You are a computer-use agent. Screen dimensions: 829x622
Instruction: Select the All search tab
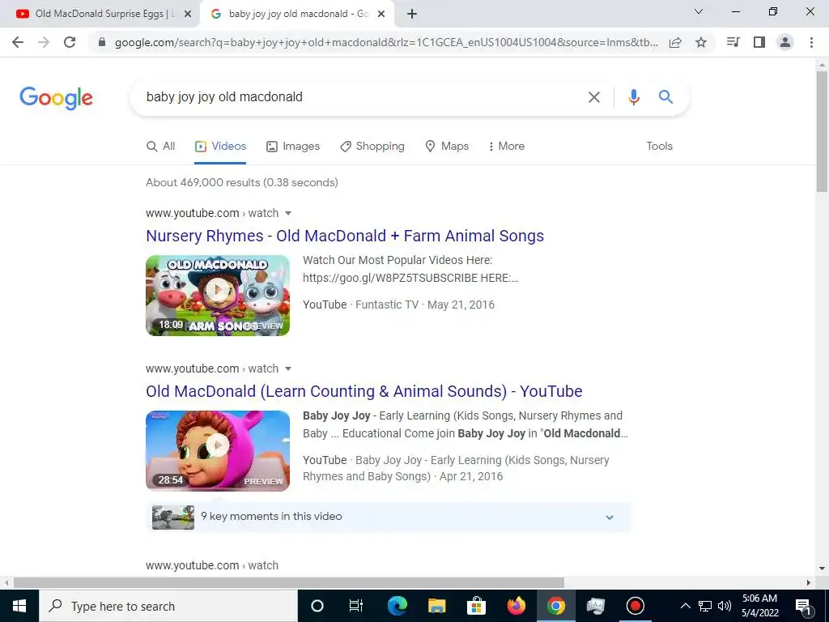[161, 146]
